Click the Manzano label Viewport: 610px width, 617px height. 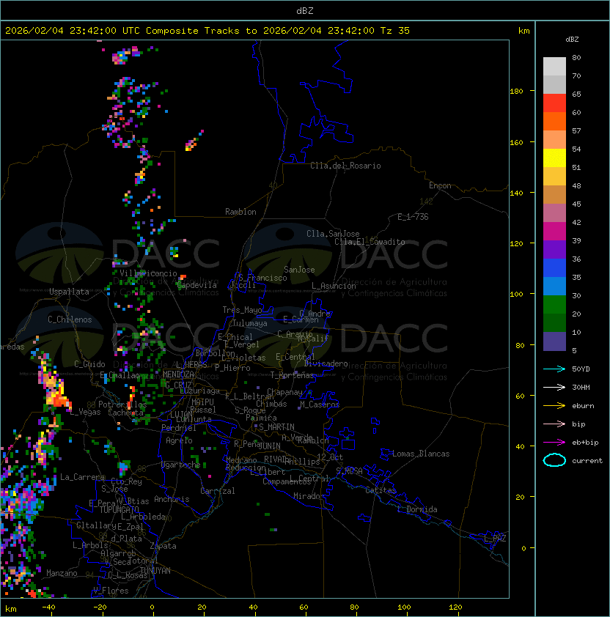(62, 573)
